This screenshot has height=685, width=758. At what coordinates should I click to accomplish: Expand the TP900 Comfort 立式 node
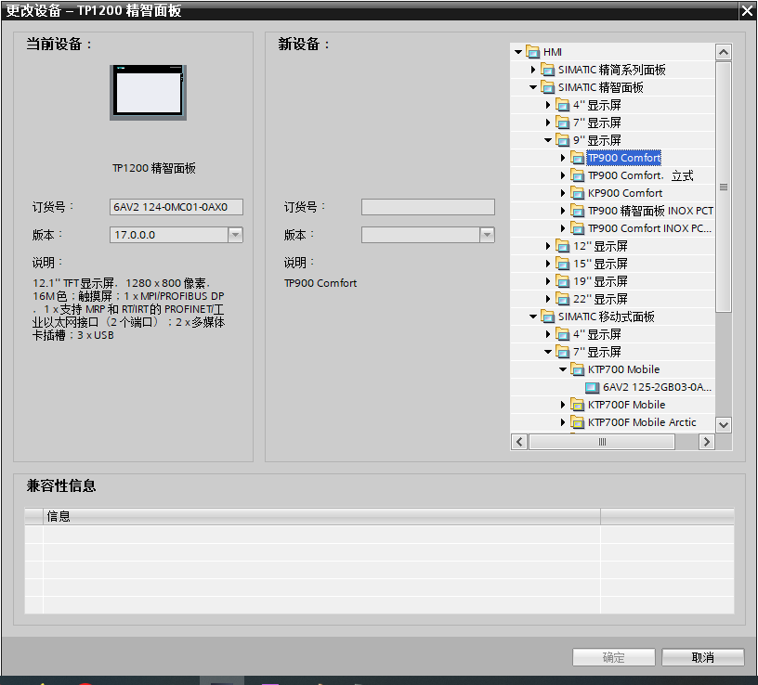(x=563, y=175)
